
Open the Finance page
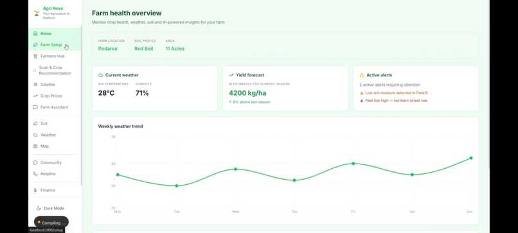(55, 190)
